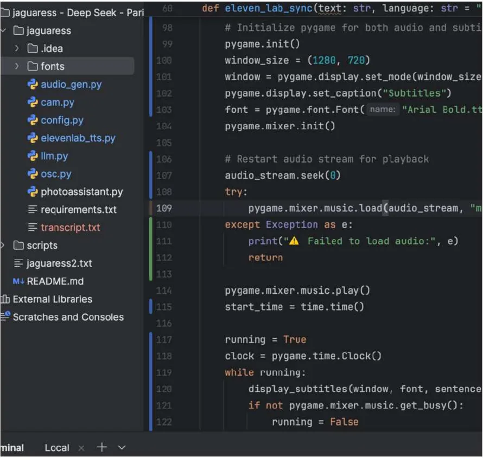483x458 pixels.
Task: Click line number 109 in the gutter
Action: click(164, 208)
